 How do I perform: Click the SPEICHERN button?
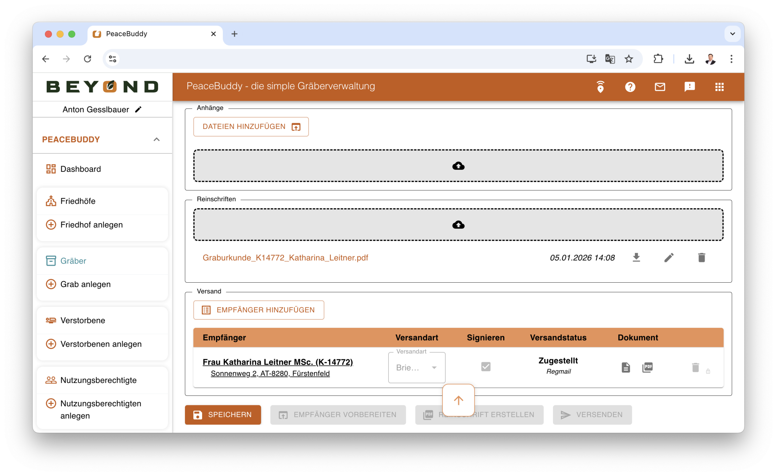coord(223,414)
